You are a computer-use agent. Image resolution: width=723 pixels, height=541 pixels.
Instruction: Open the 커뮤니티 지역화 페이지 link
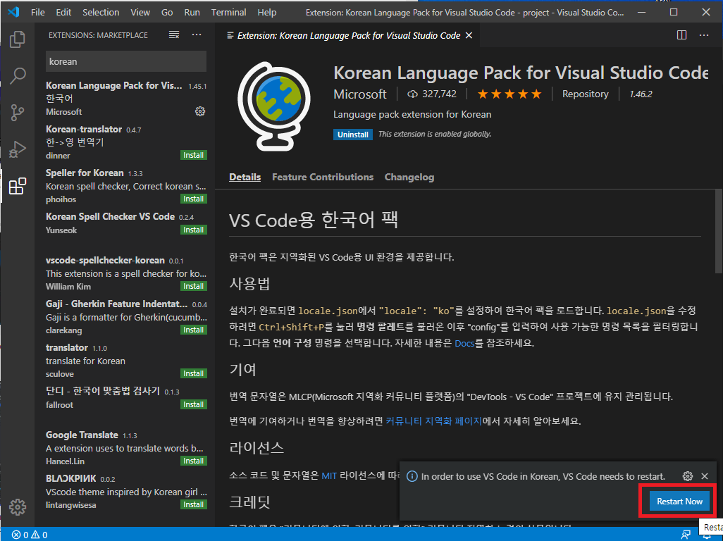[x=433, y=421]
